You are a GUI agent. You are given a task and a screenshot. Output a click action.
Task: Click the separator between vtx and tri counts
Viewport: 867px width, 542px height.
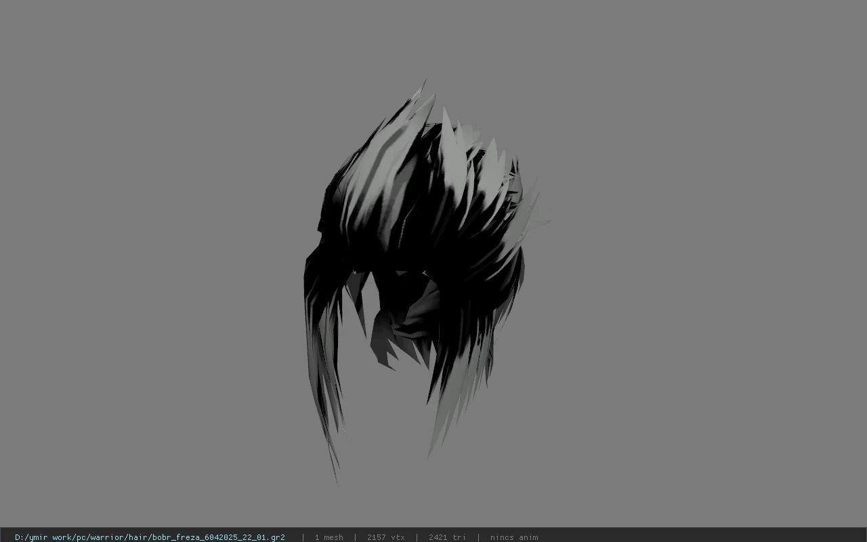coord(417,537)
